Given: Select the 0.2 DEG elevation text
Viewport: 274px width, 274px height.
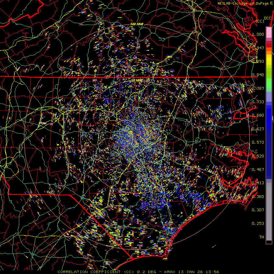Looking at the screenshot, I should [147, 272].
